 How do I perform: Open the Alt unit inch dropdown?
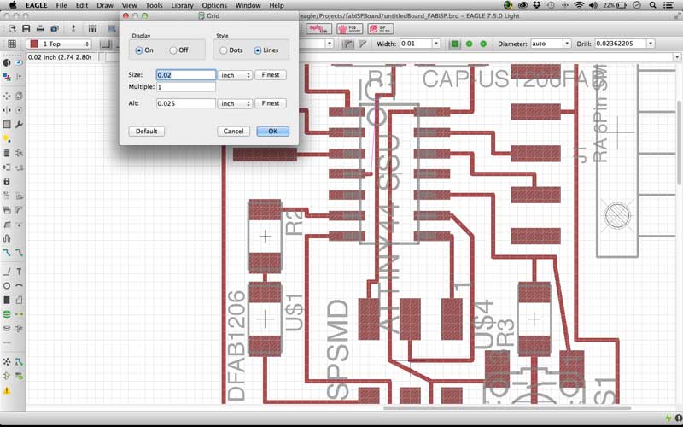pos(235,103)
